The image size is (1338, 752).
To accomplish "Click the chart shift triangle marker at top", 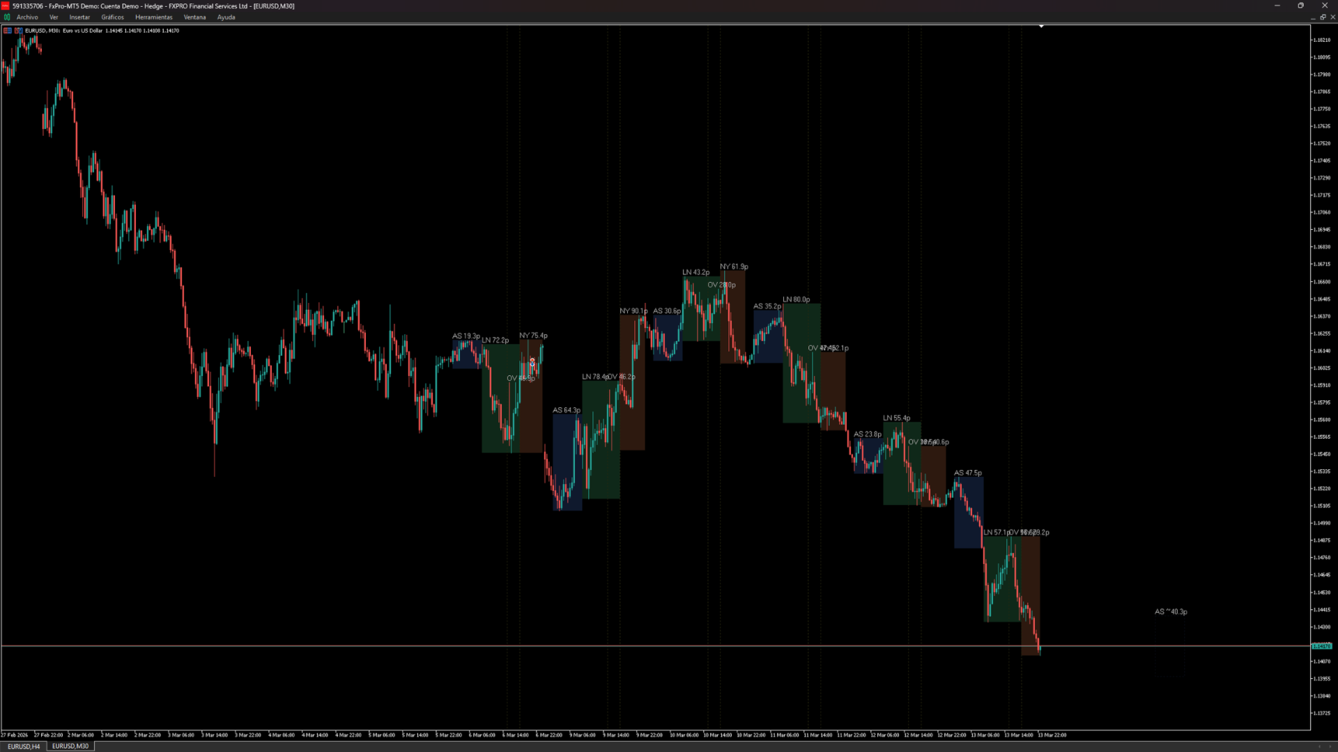I will point(1041,26).
